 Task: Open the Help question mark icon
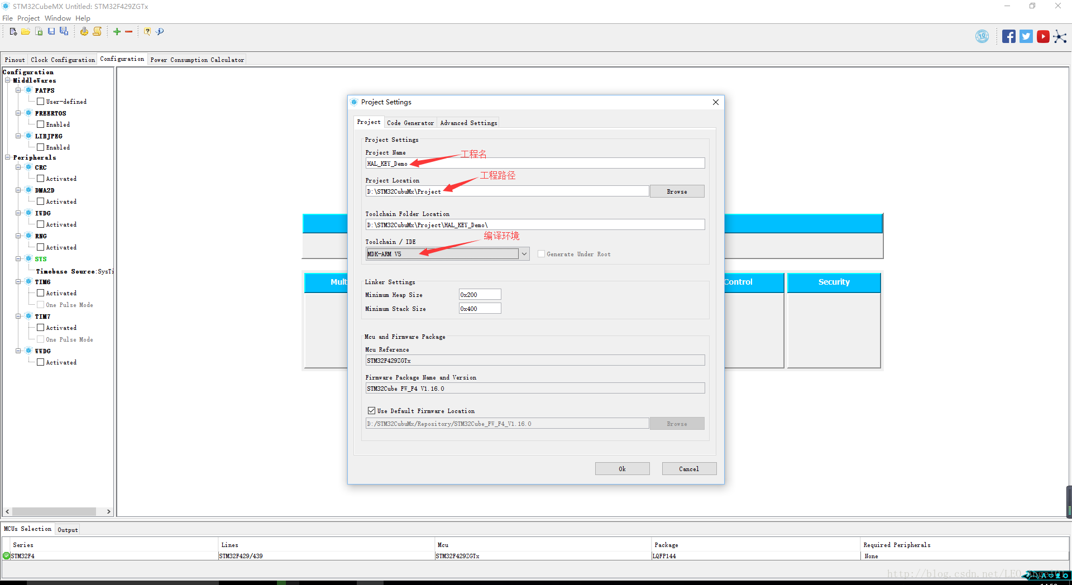[x=147, y=32]
